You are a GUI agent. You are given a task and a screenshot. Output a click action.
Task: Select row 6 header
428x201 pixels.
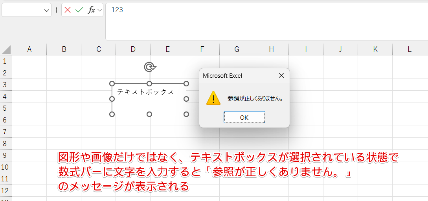5,120
